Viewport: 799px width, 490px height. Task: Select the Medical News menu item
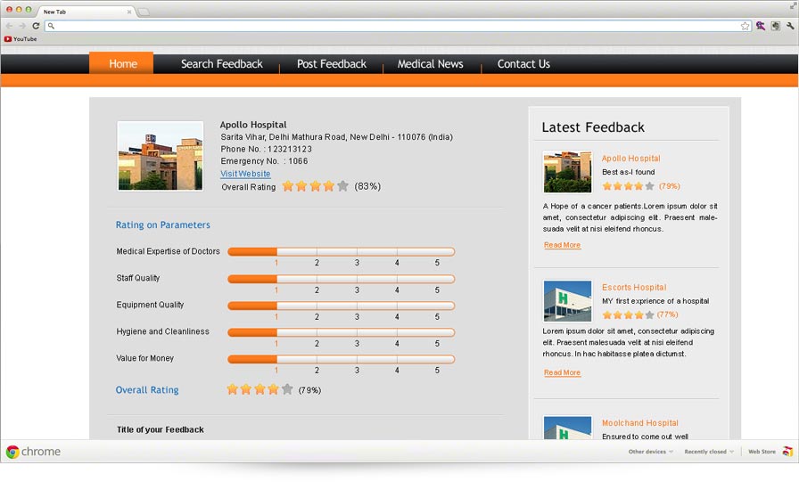pyautogui.click(x=430, y=64)
